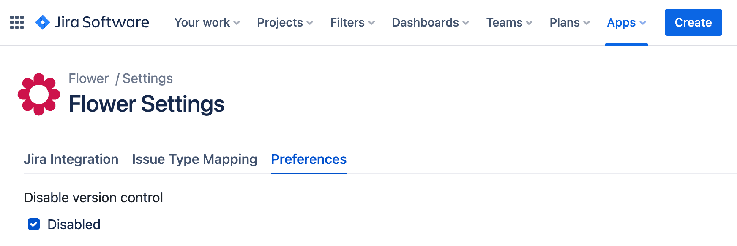The height and width of the screenshot is (246, 737).
Task: Select the Issue Type Mapping tab
Action: click(x=194, y=159)
